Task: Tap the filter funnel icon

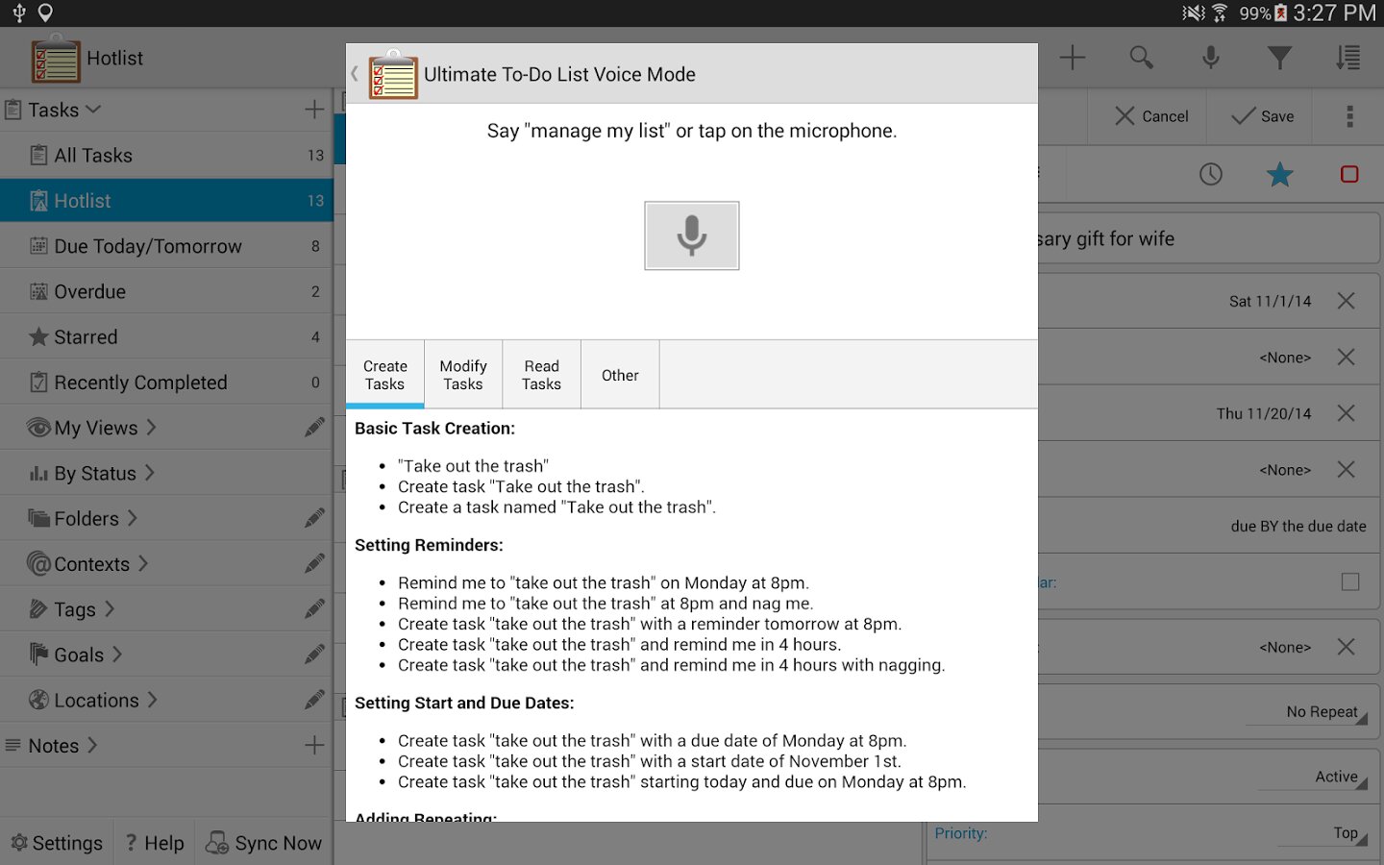Action: (1279, 58)
